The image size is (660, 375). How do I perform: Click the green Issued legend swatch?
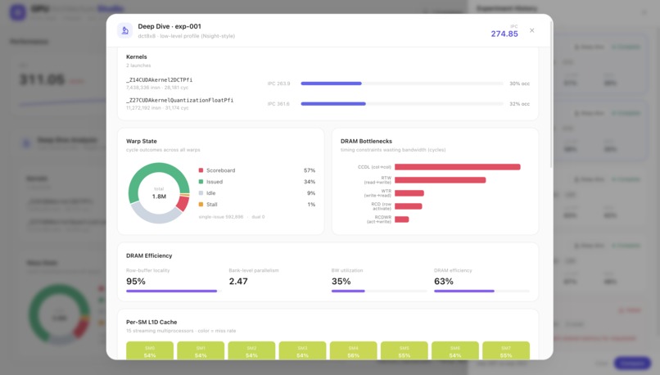pyautogui.click(x=201, y=182)
